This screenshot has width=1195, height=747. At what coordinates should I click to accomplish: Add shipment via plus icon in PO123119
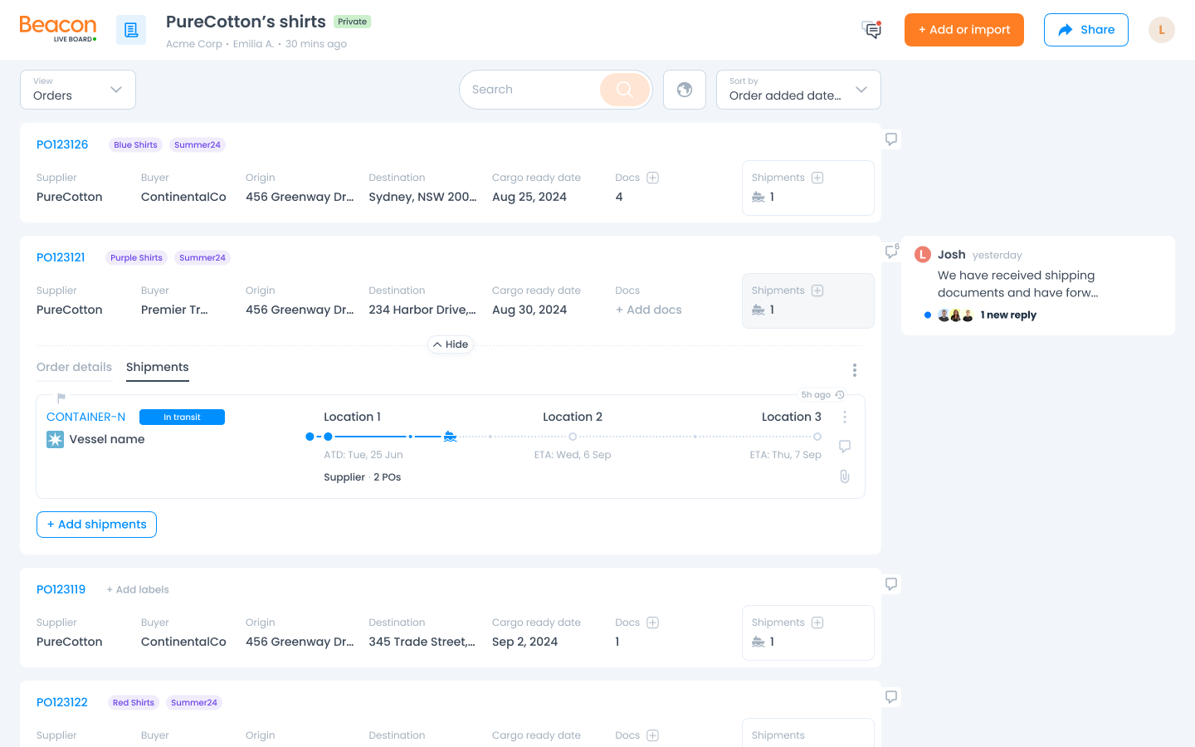817,622
